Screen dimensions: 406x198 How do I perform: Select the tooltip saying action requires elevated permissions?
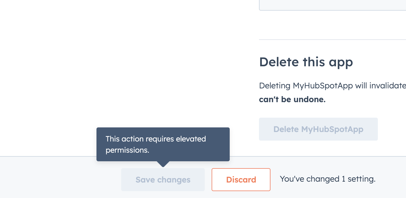163,144
